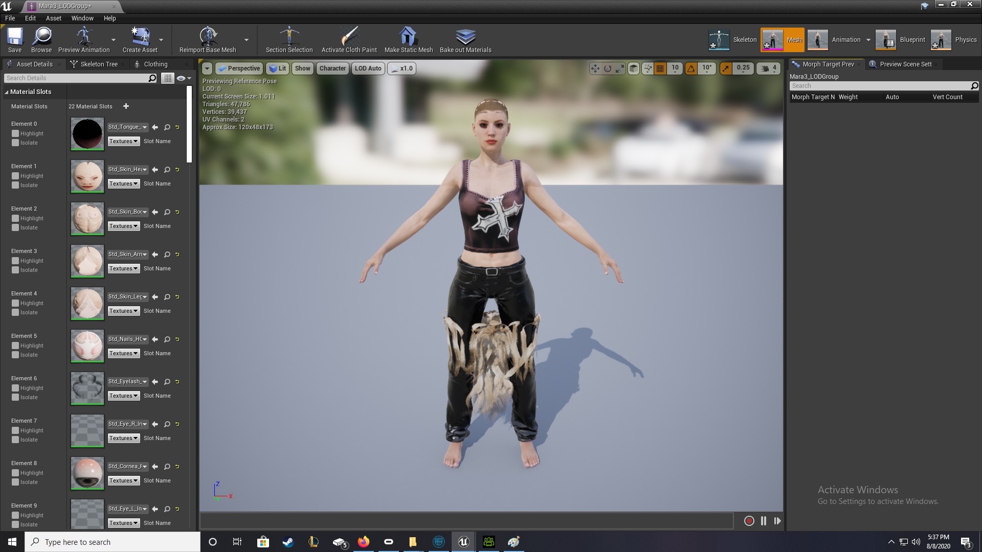Toggle scale snapping in the viewport
Viewport: 982px width, 552px height.
[x=726, y=68]
